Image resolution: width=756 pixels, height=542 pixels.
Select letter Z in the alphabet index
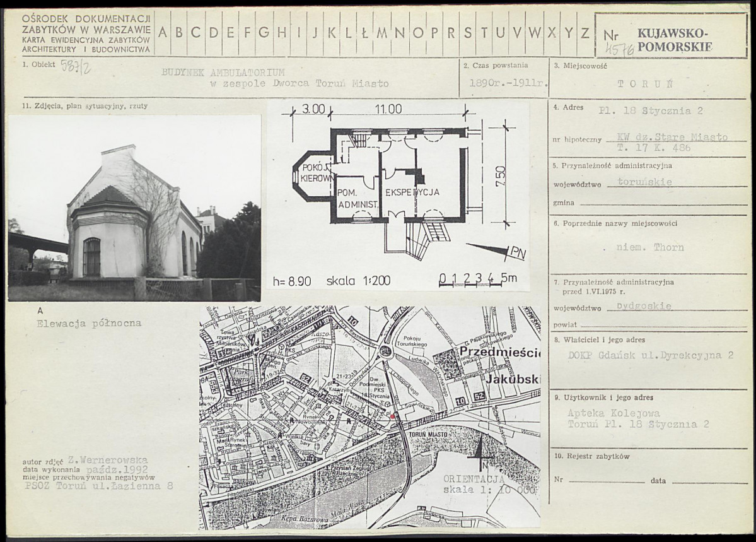(x=585, y=33)
